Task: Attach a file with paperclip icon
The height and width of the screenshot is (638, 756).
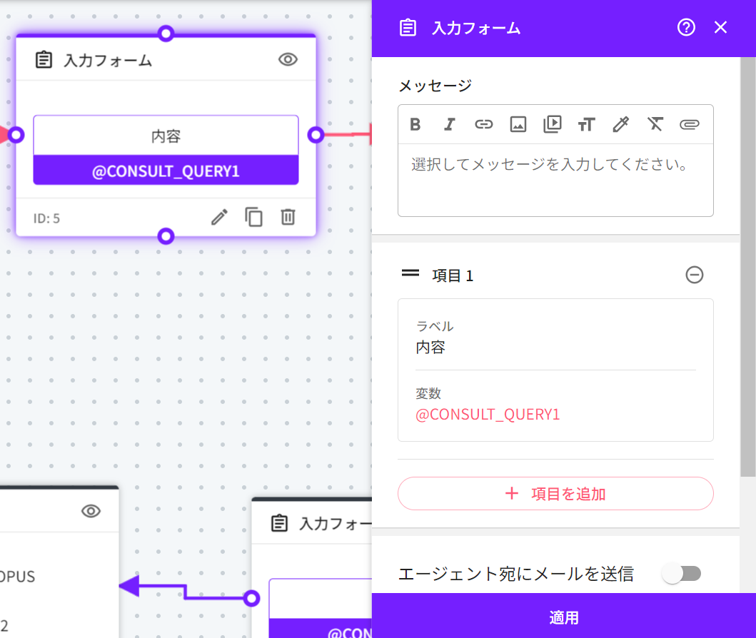Action: coord(689,125)
